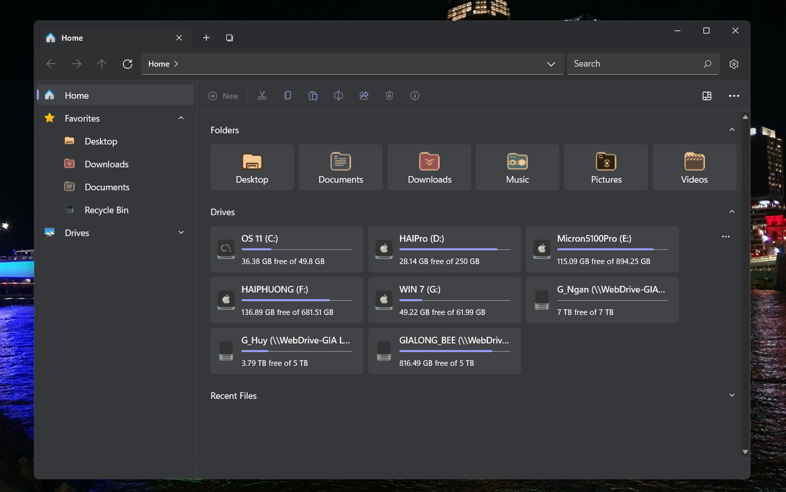Open WIN 7 (G:) drive

pyautogui.click(x=444, y=300)
